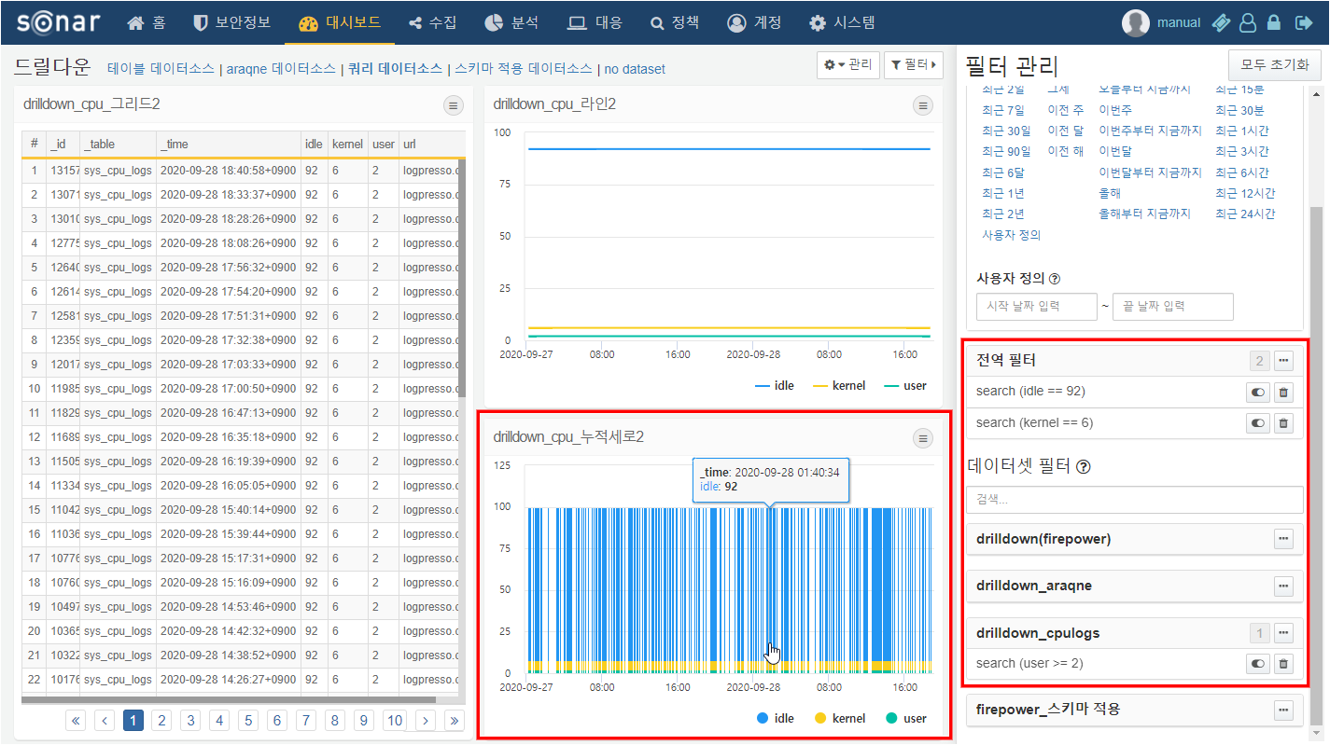
Task: Select the 최근 24시간 time range
Action: pos(1245,214)
